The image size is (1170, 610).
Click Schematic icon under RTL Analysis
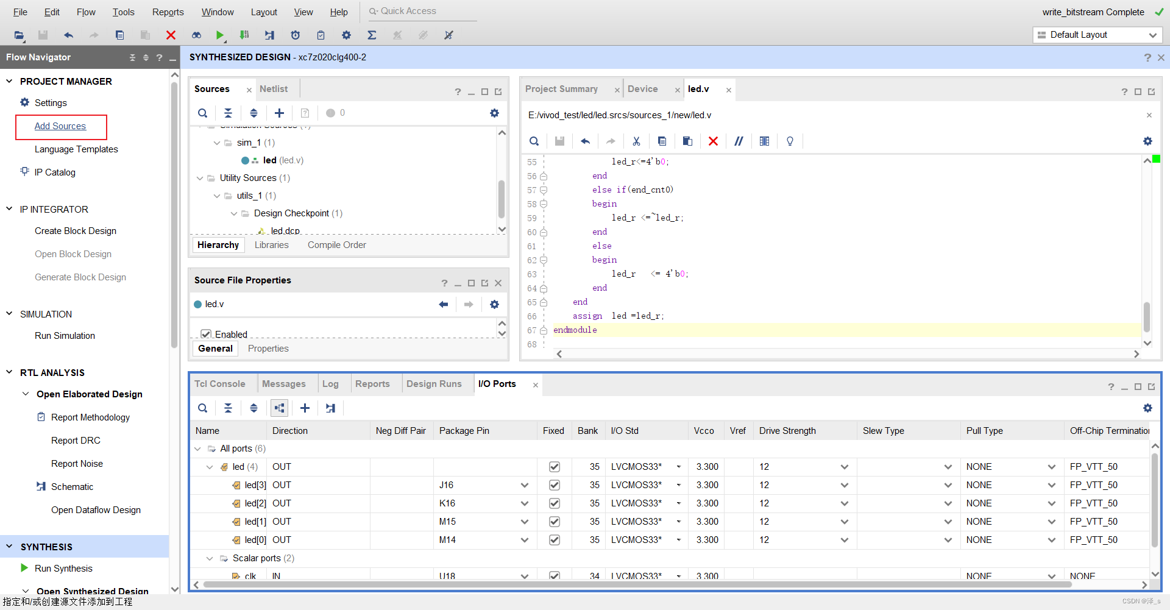pos(41,486)
